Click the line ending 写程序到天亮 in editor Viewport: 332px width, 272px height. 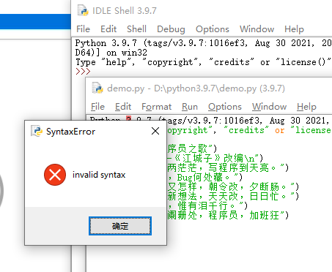tap(228, 167)
